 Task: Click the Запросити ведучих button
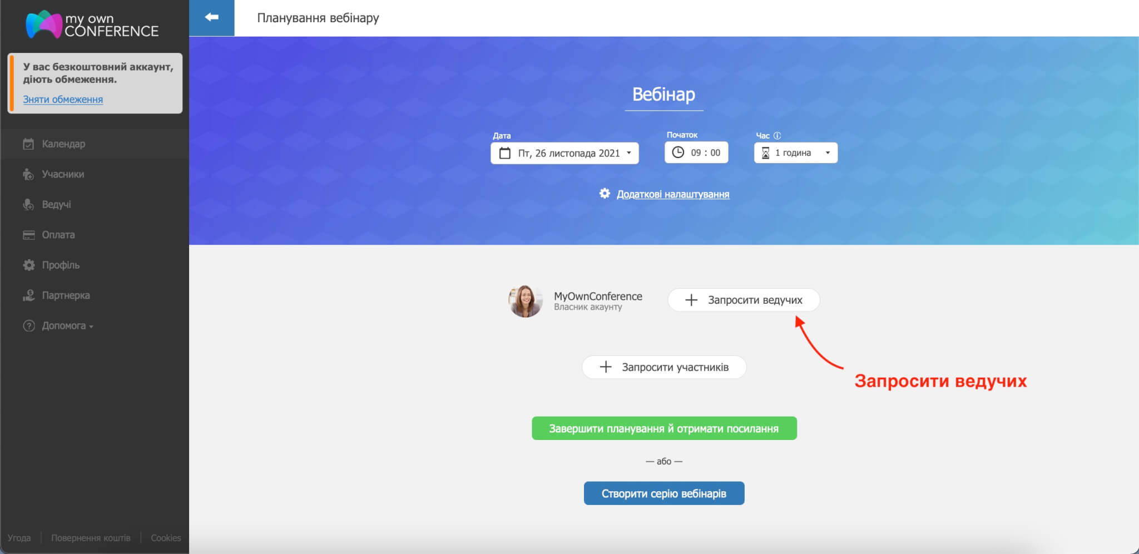tap(744, 300)
